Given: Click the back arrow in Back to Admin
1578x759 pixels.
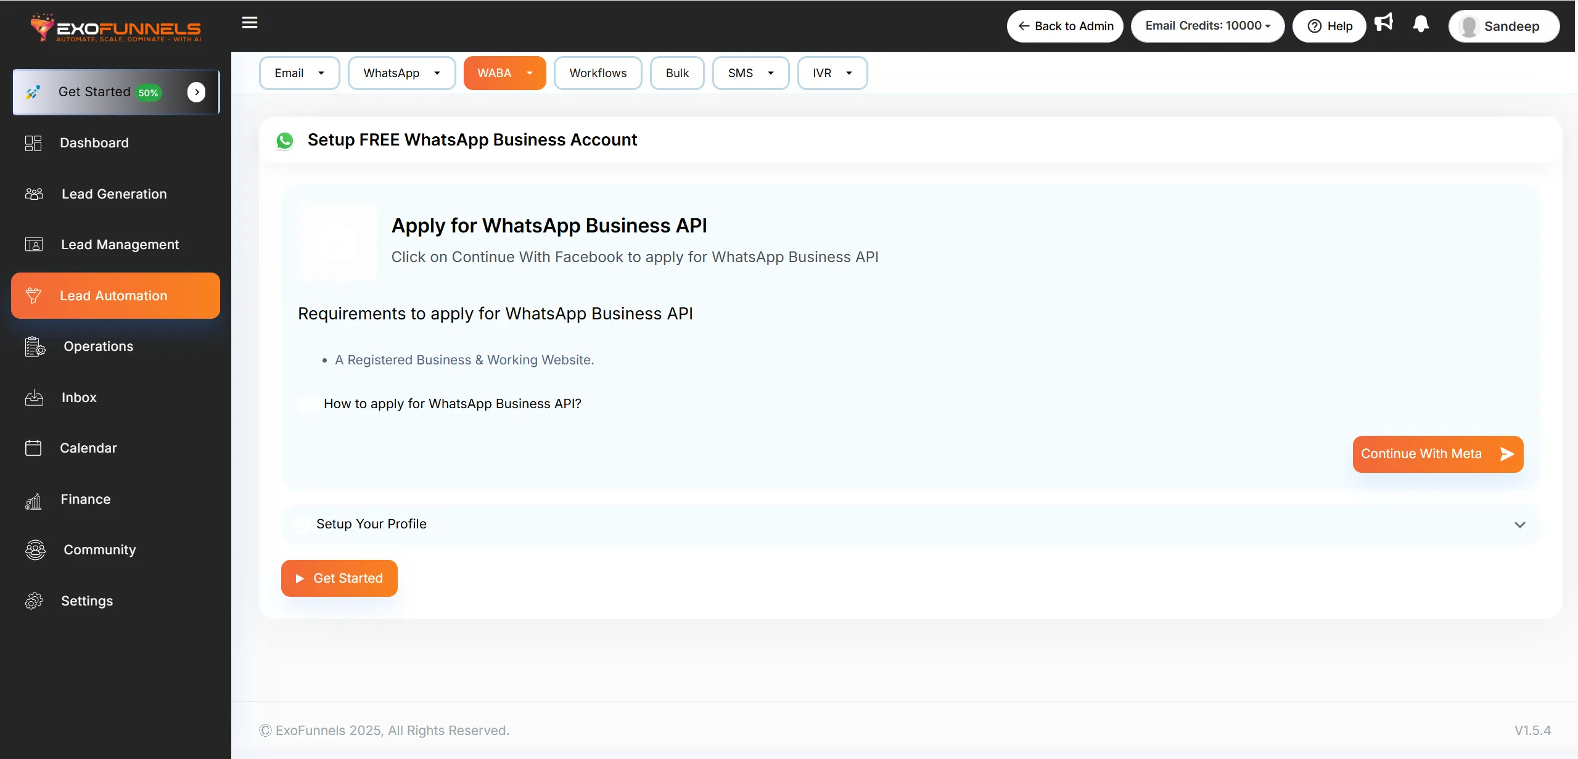Looking at the screenshot, I should pyautogui.click(x=1024, y=26).
